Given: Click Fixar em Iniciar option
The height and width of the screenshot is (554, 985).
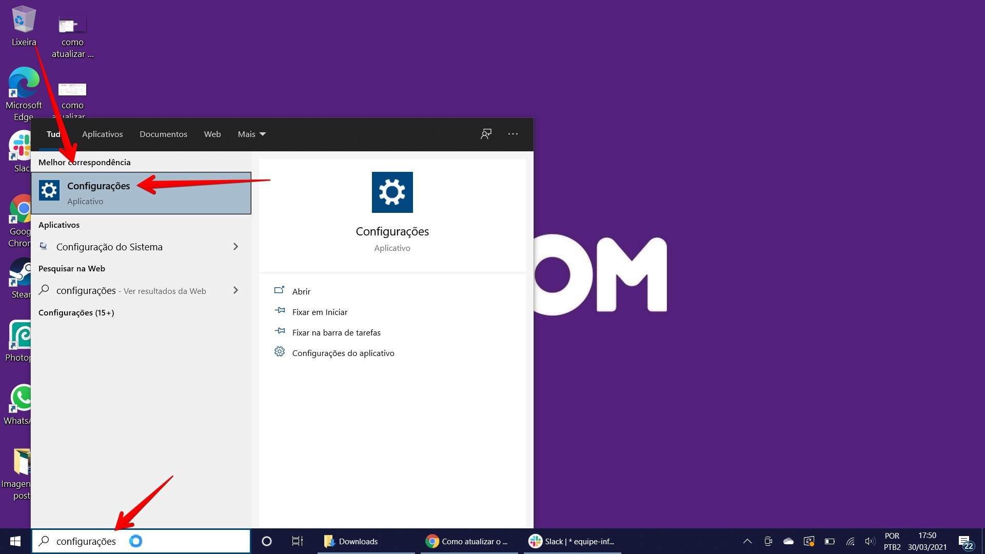Looking at the screenshot, I should coord(319,311).
